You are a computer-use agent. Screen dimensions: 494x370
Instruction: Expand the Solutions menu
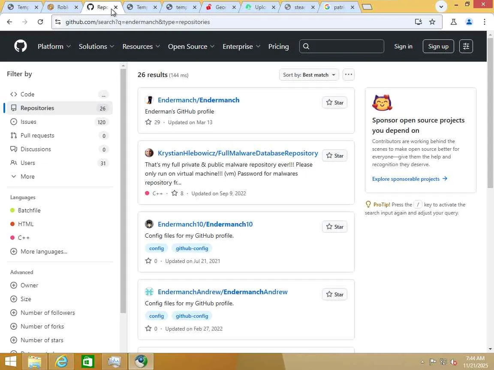tap(96, 46)
